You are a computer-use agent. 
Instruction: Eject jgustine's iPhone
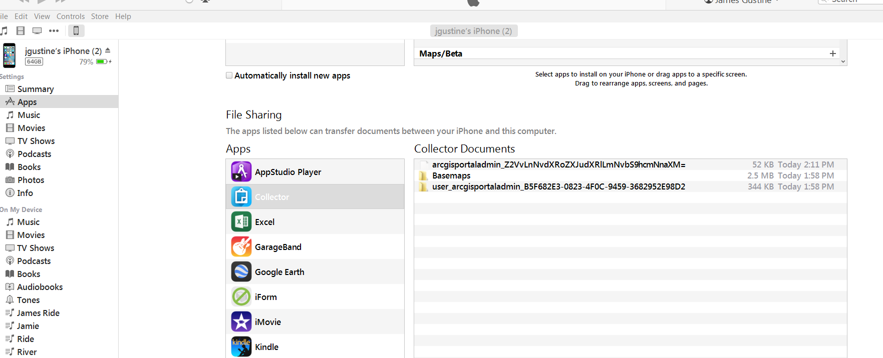[108, 50]
